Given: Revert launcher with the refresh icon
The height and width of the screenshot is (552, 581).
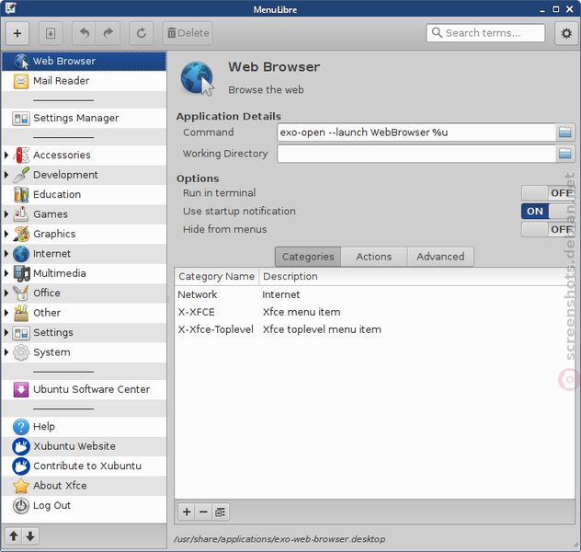Looking at the screenshot, I should pyautogui.click(x=142, y=33).
